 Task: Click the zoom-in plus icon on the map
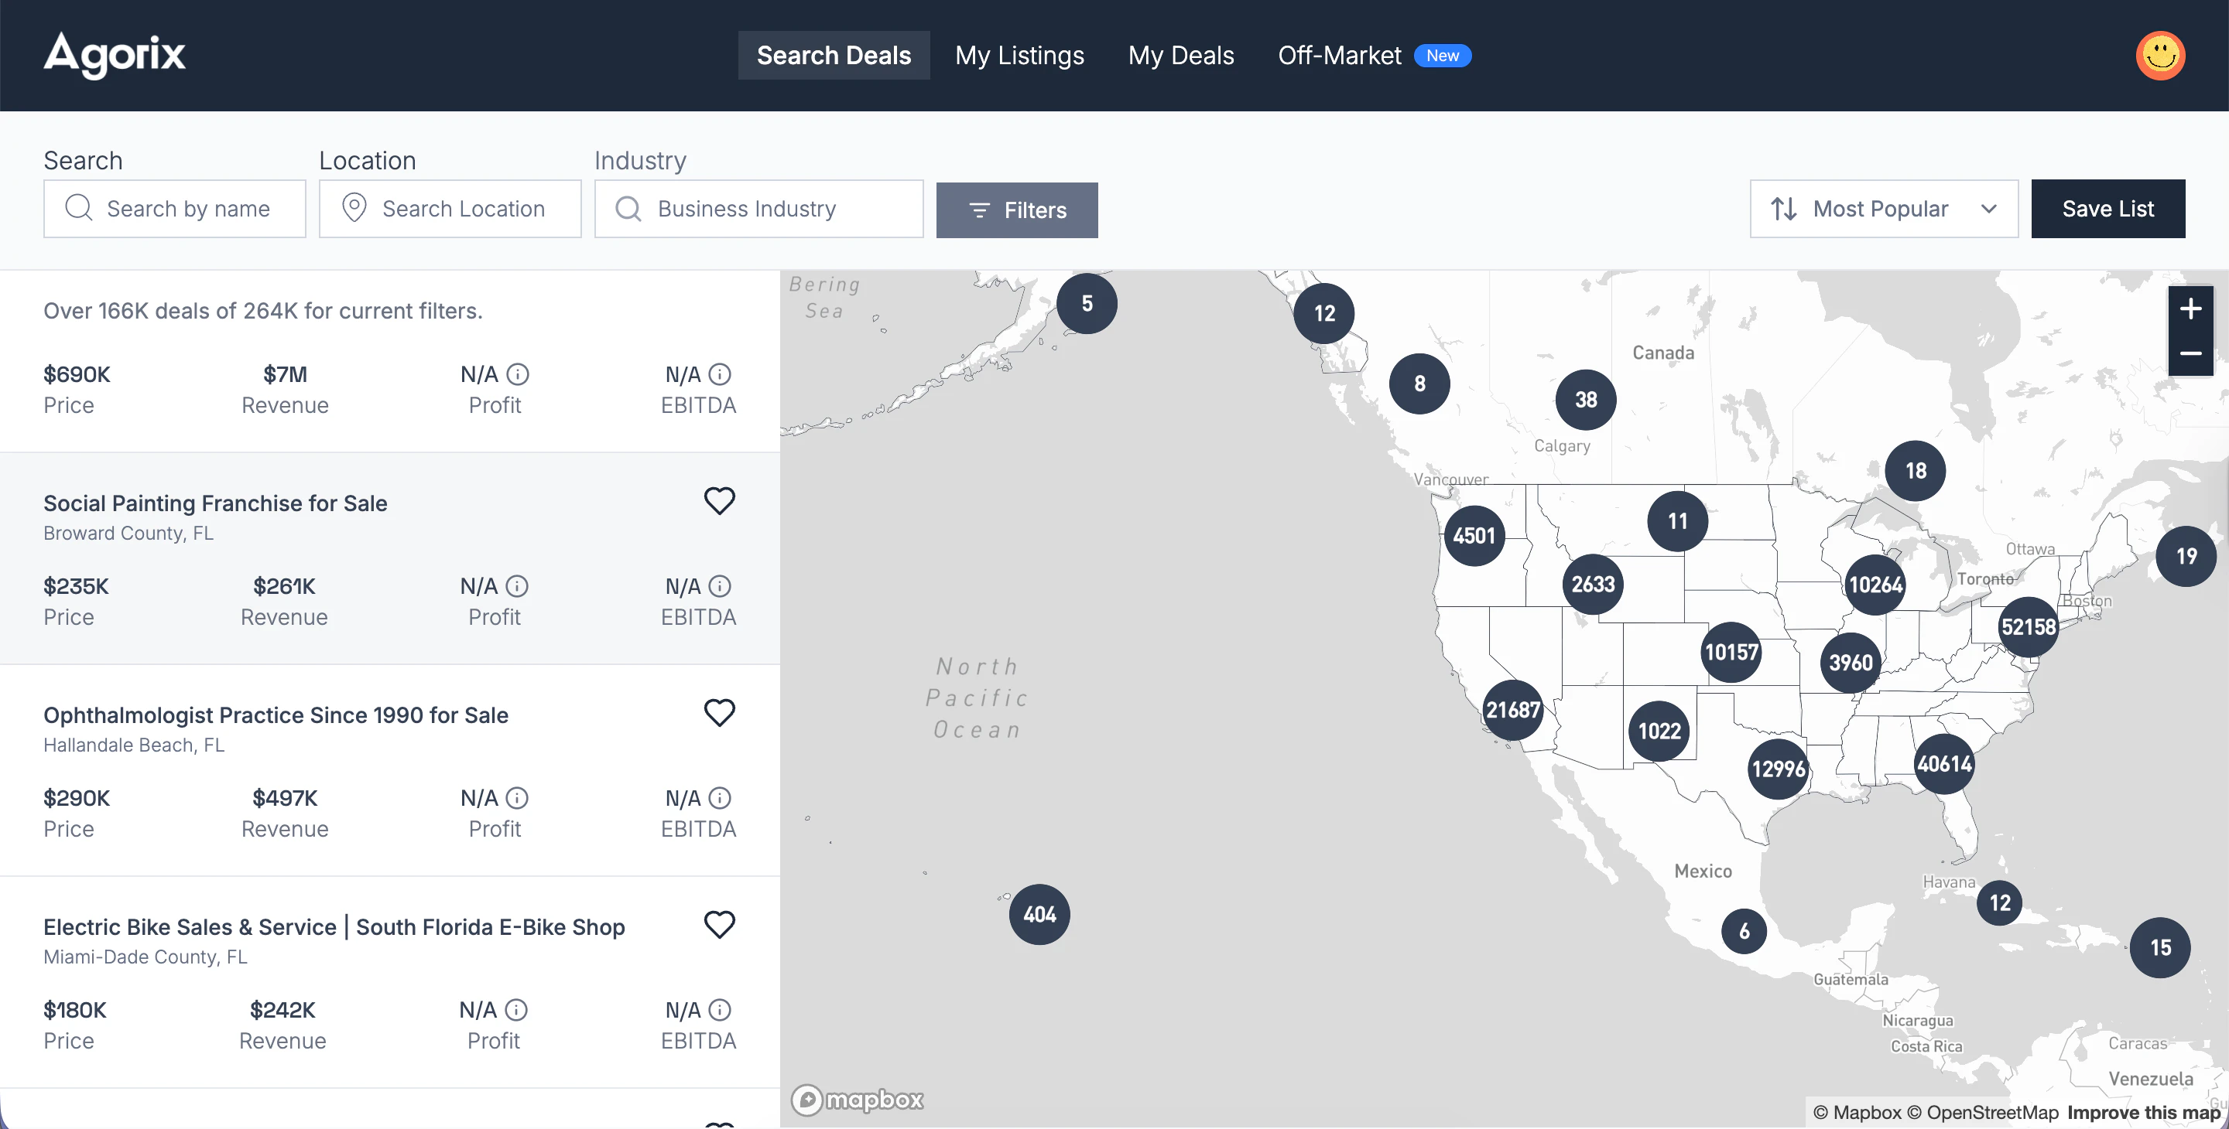[2192, 308]
